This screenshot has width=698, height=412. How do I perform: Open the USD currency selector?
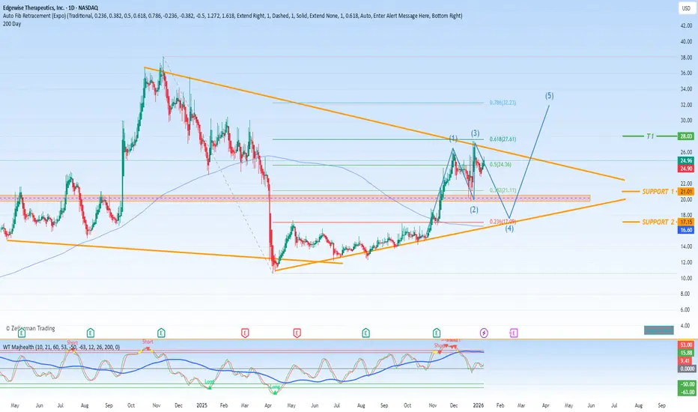(x=687, y=8)
